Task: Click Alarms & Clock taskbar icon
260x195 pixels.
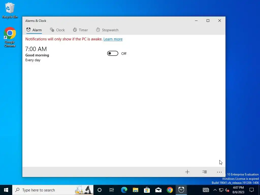Action: [181, 190]
